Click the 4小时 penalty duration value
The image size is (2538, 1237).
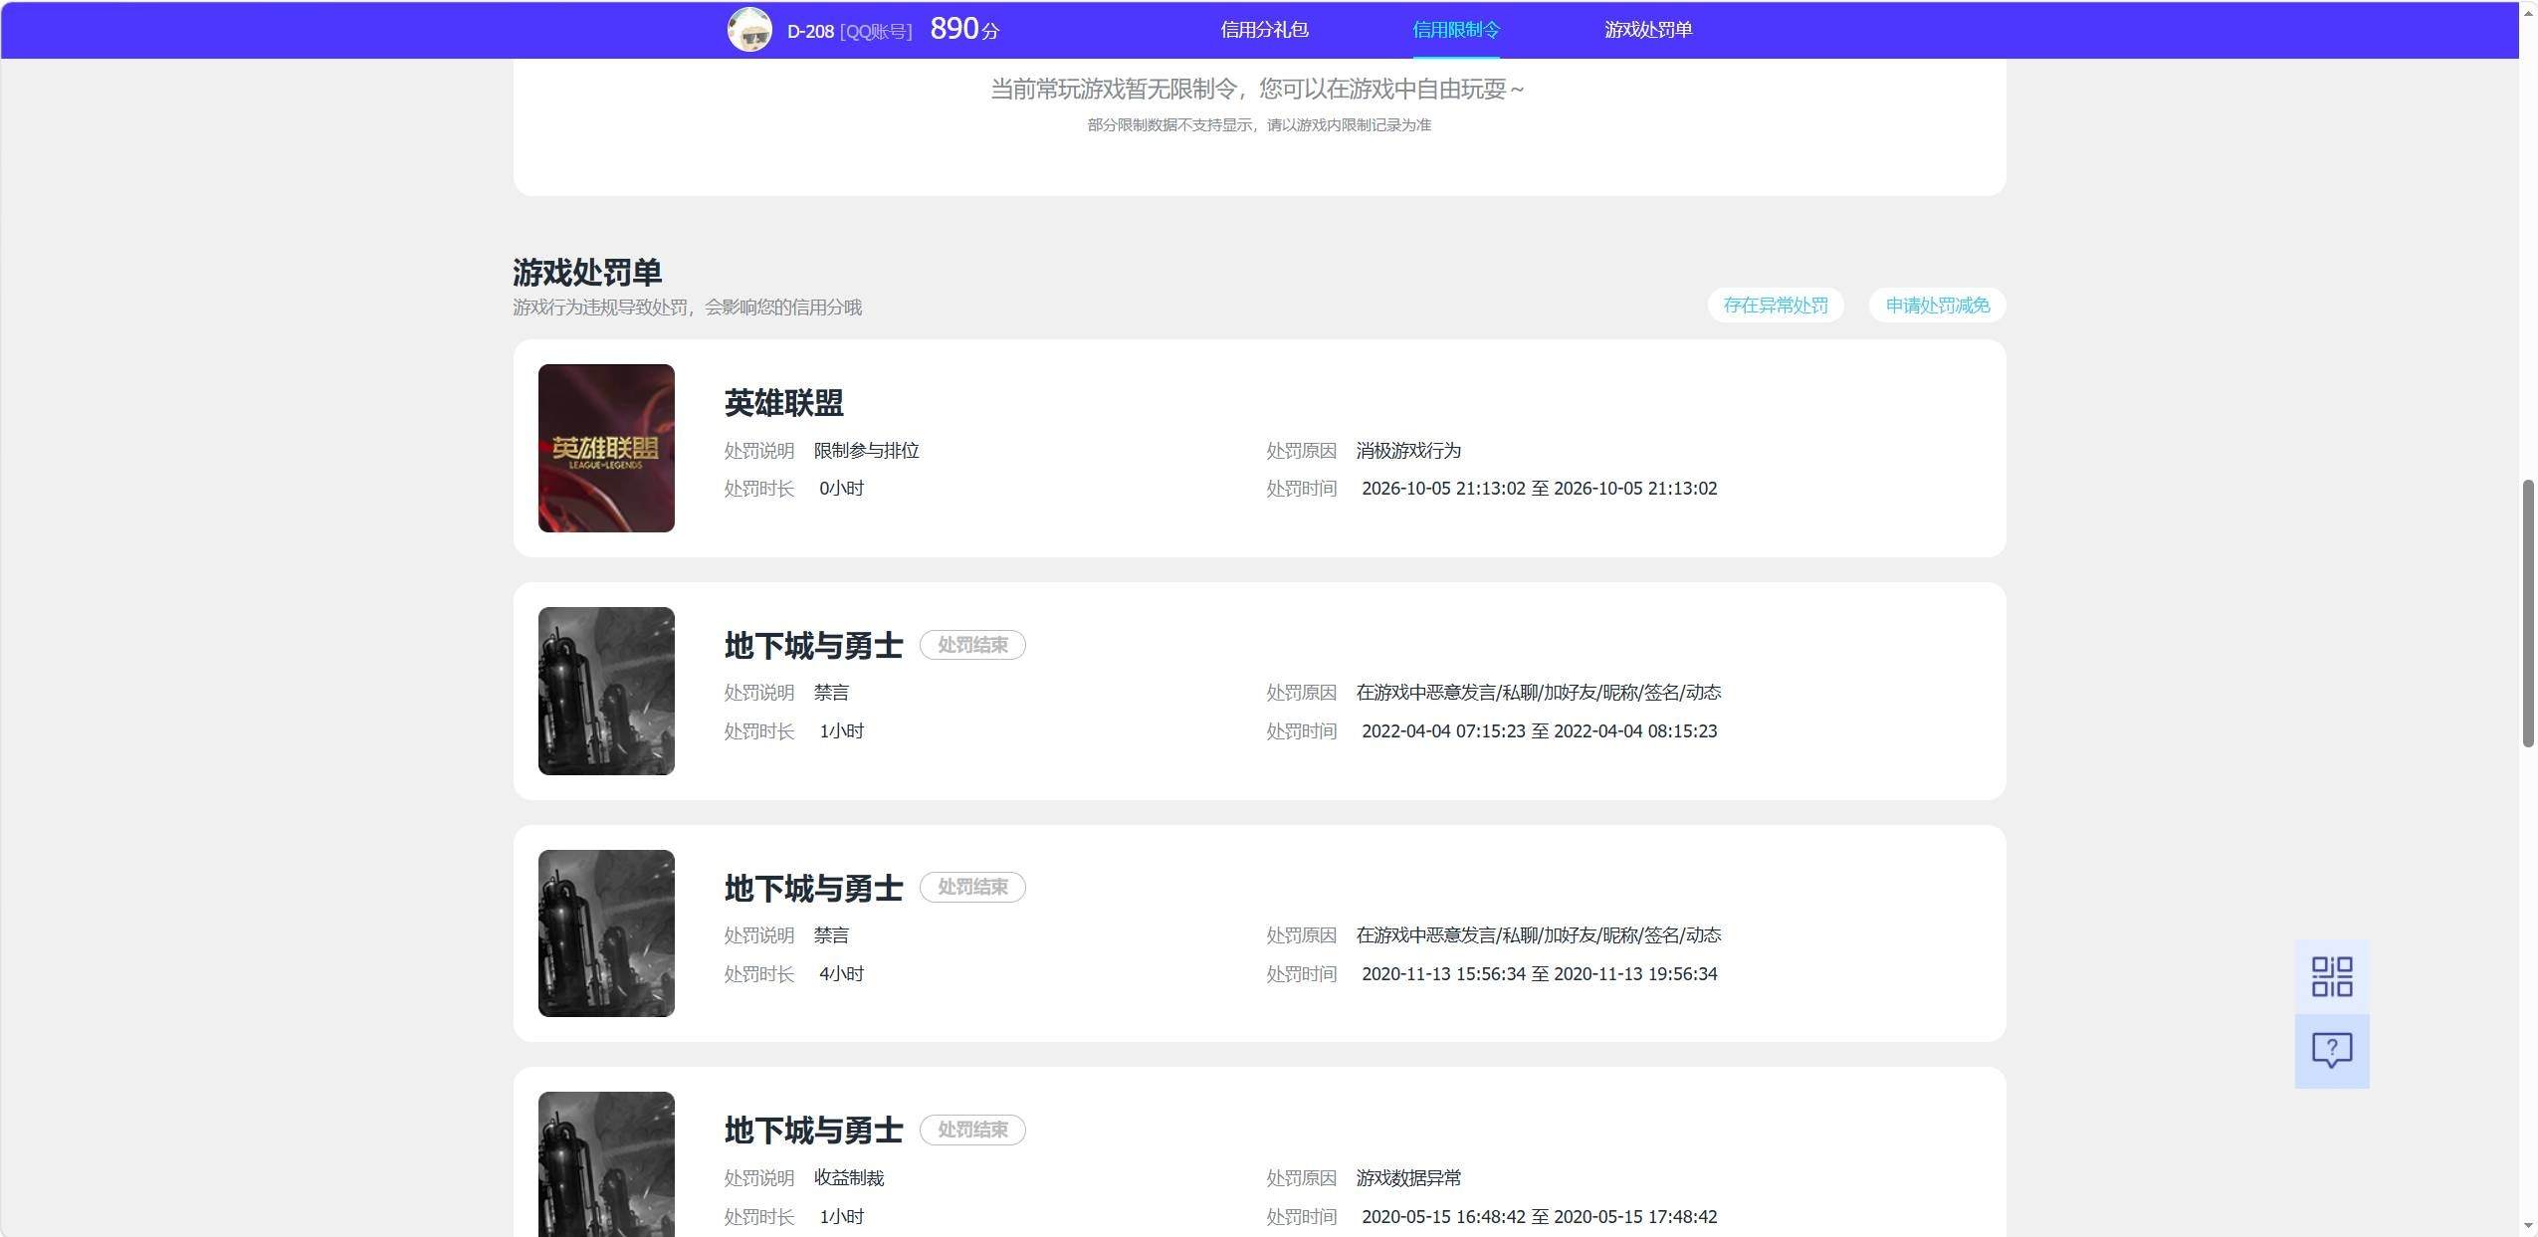841,974
